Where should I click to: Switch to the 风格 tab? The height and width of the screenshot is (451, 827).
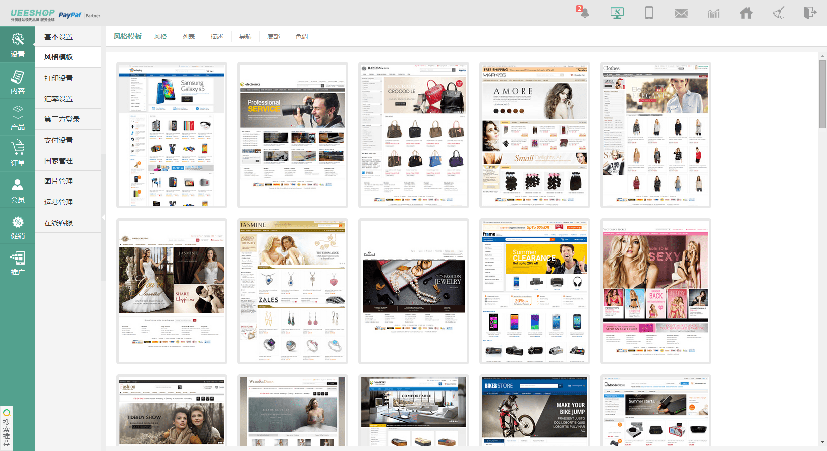pyautogui.click(x=160, y=37)
